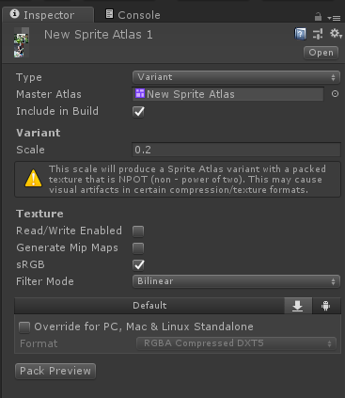This screenshot has width=345, height=398.
Task: Enable the Read/Write Enabled checkbox
Action: 138,231
